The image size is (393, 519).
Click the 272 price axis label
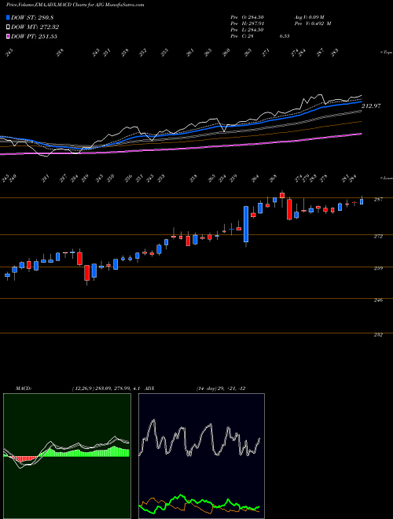[378, 237]
